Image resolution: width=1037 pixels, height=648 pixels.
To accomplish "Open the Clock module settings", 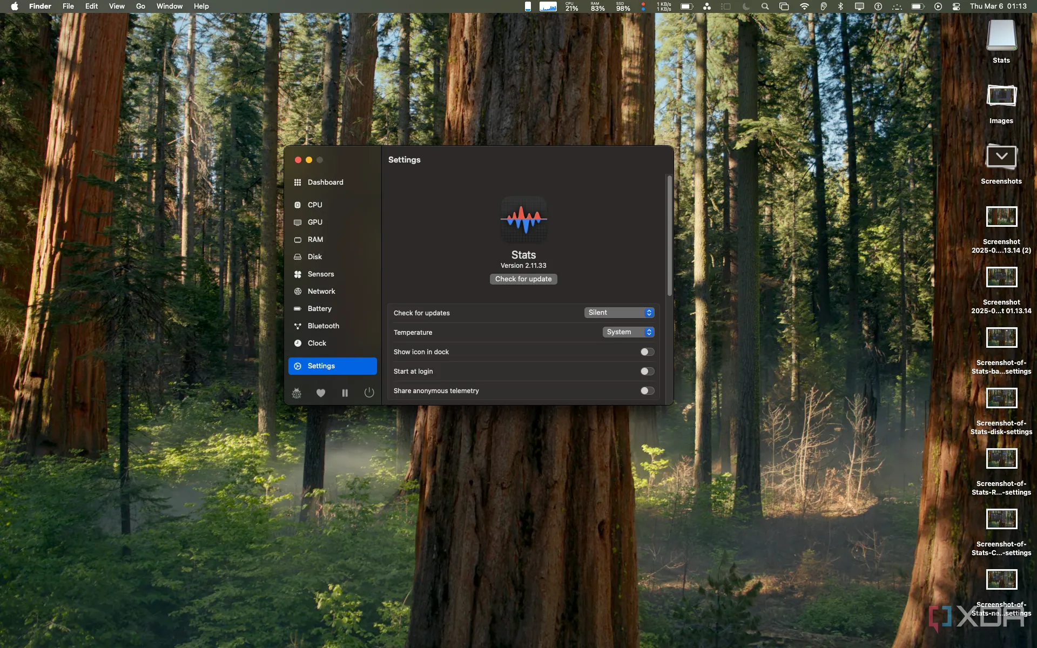I will pos(317,343).
